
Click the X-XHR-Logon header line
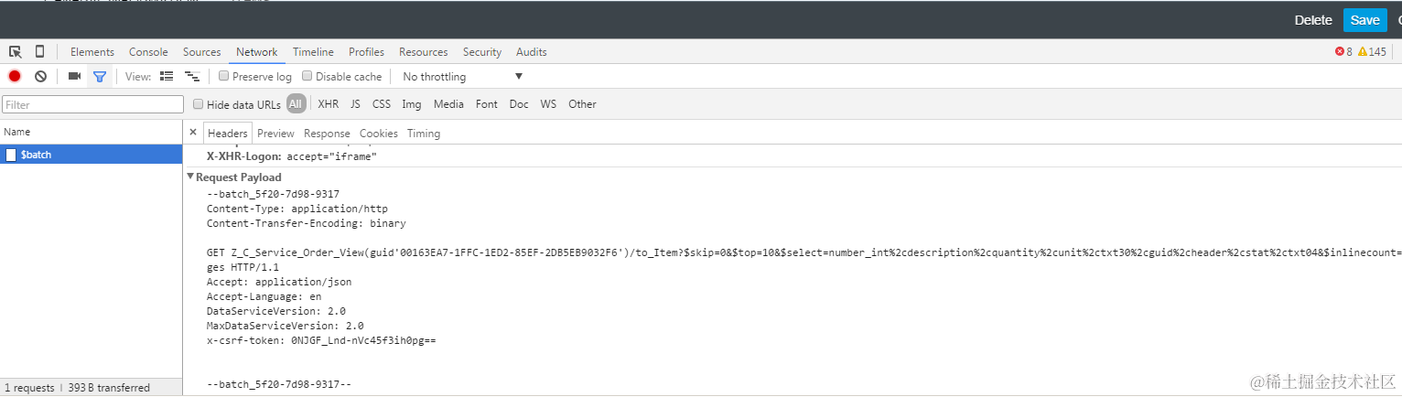pyautogui.click(x=292, y=157)
